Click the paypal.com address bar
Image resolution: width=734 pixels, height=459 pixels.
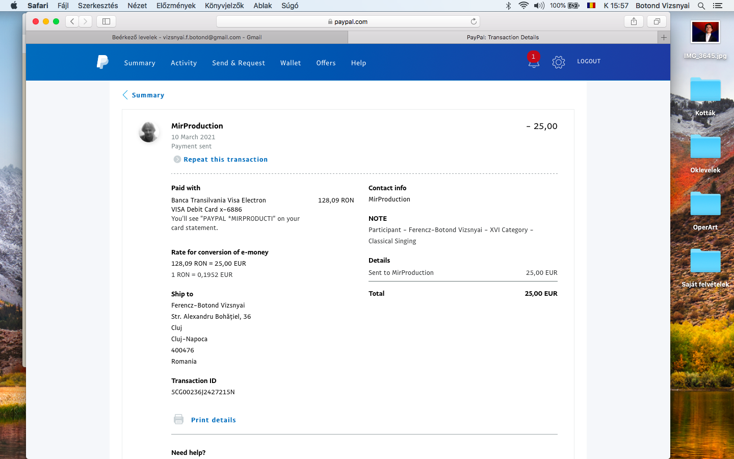[x=348, y=21]
